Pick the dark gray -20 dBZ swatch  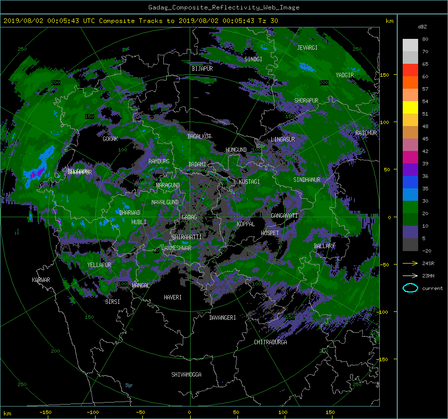(x=410, y=244)
